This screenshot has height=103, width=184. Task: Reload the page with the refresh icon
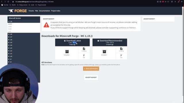8,2
